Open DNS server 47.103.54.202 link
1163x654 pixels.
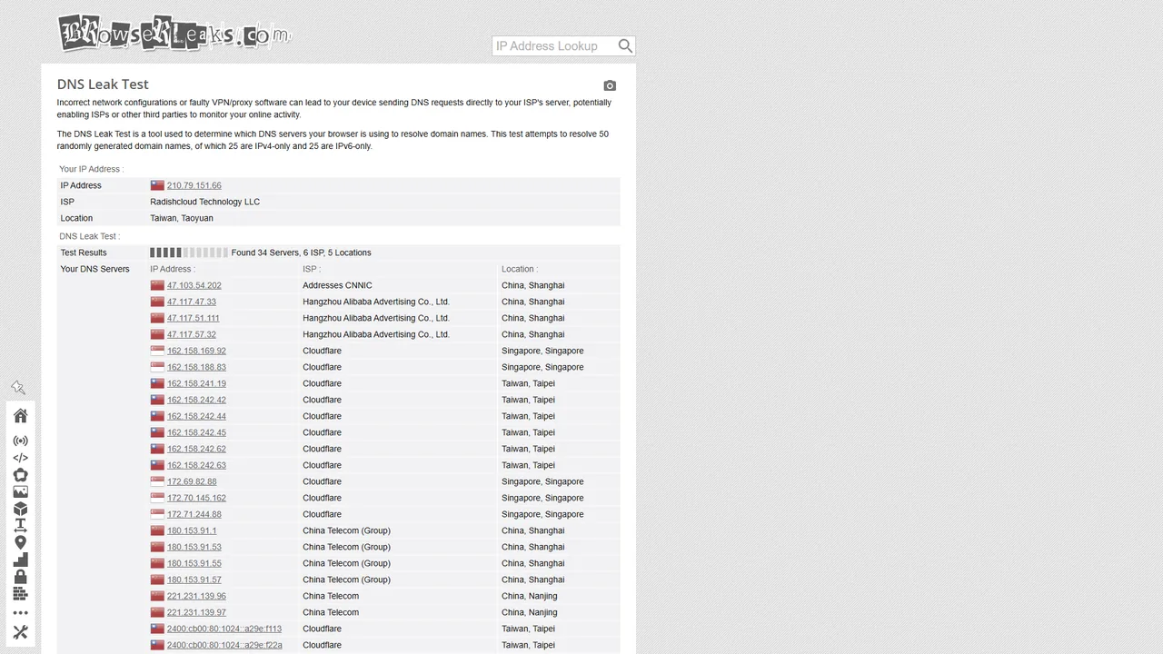[x=194, y=285]
